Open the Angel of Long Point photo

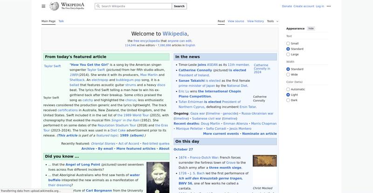158,177
